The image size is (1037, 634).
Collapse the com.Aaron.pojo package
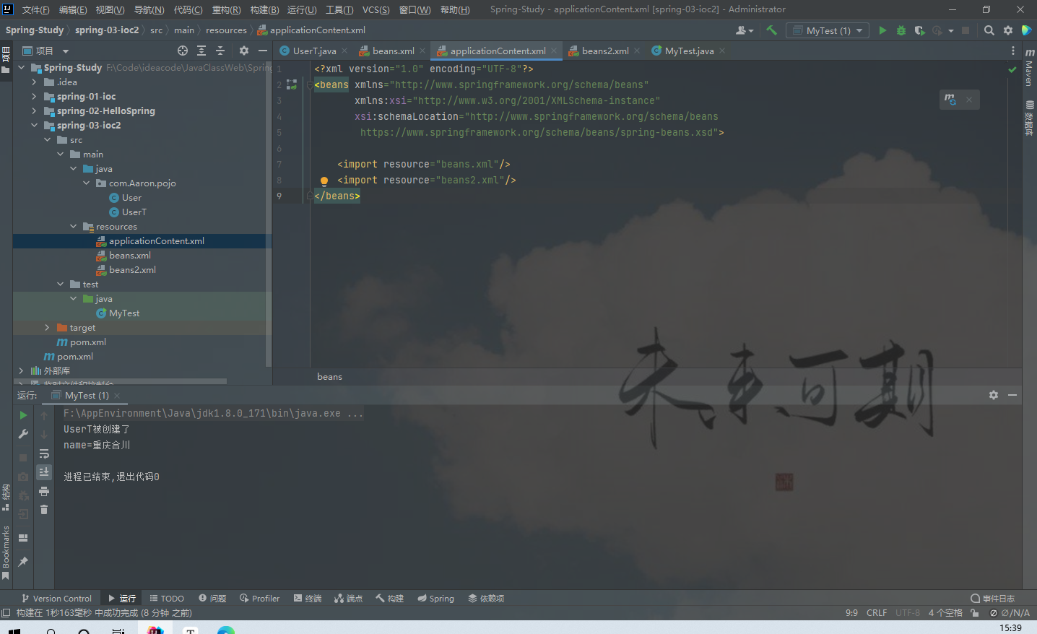pos(86,183)
